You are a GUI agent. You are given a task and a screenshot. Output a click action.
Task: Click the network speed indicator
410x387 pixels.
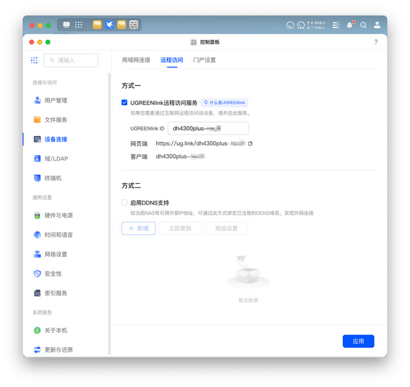pos(316,25)
